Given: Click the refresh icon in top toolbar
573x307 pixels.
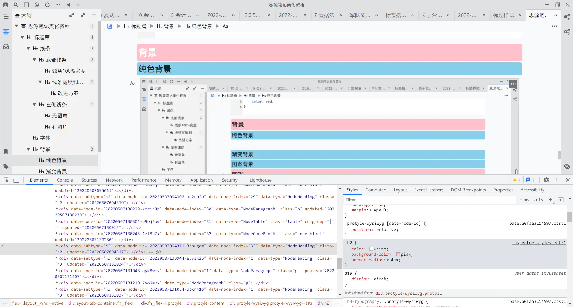Looking at the screenshot, I should (x=47, y=5).
